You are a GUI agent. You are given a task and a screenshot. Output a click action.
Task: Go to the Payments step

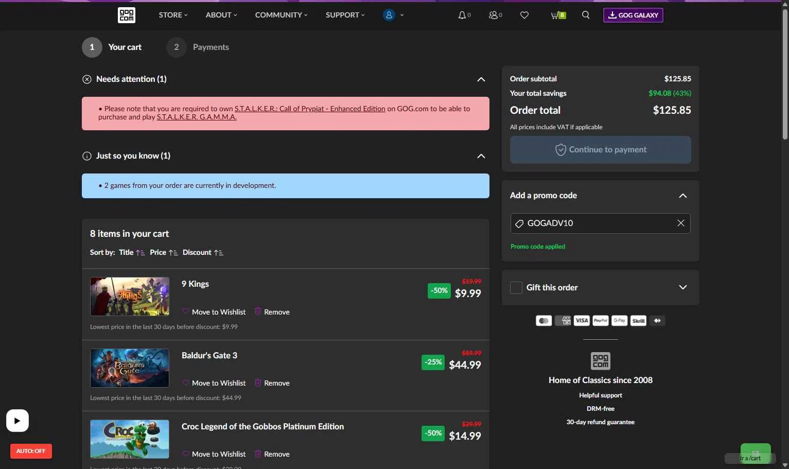(x=198, y=47)
